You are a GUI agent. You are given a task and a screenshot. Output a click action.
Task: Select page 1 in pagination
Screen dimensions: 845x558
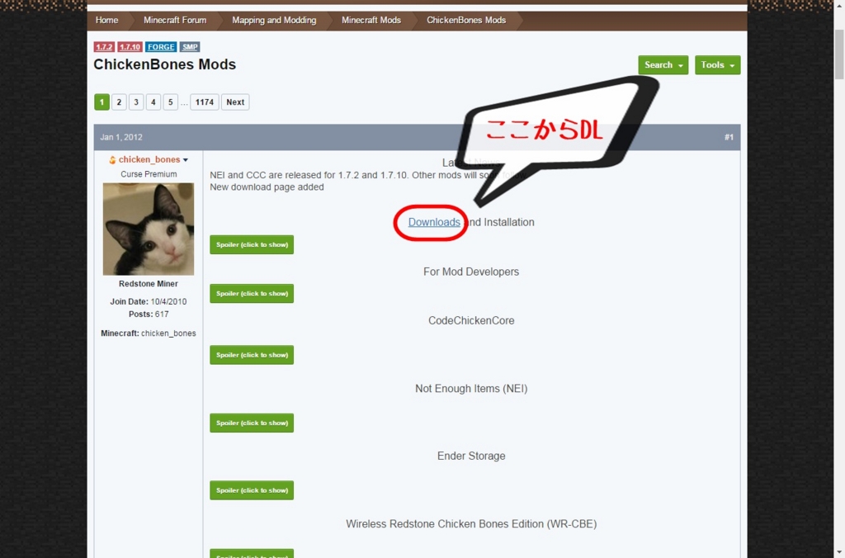point(101,102)
